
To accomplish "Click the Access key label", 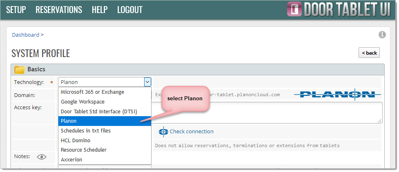I will tap(28, 108).
